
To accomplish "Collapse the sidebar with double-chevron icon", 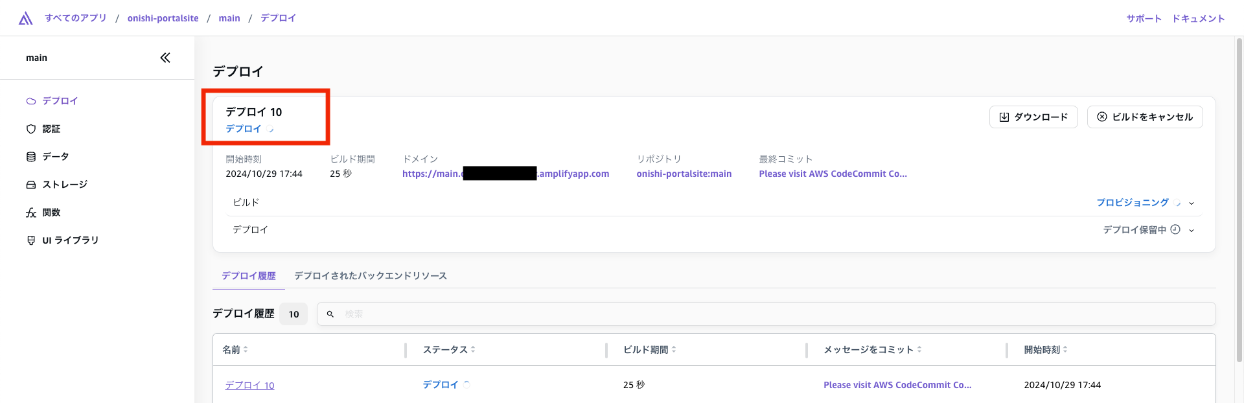I will pyautogui.click(x=165, y=58).
